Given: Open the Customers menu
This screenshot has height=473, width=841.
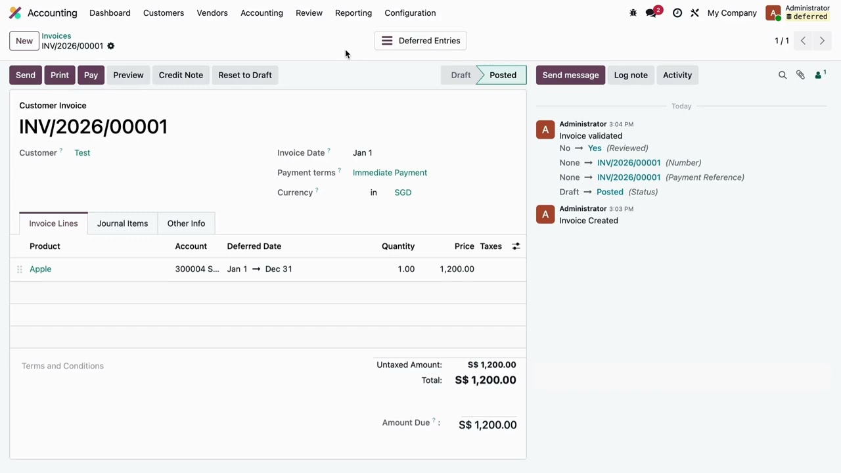Looking at the screenshot, I should 164,13.
